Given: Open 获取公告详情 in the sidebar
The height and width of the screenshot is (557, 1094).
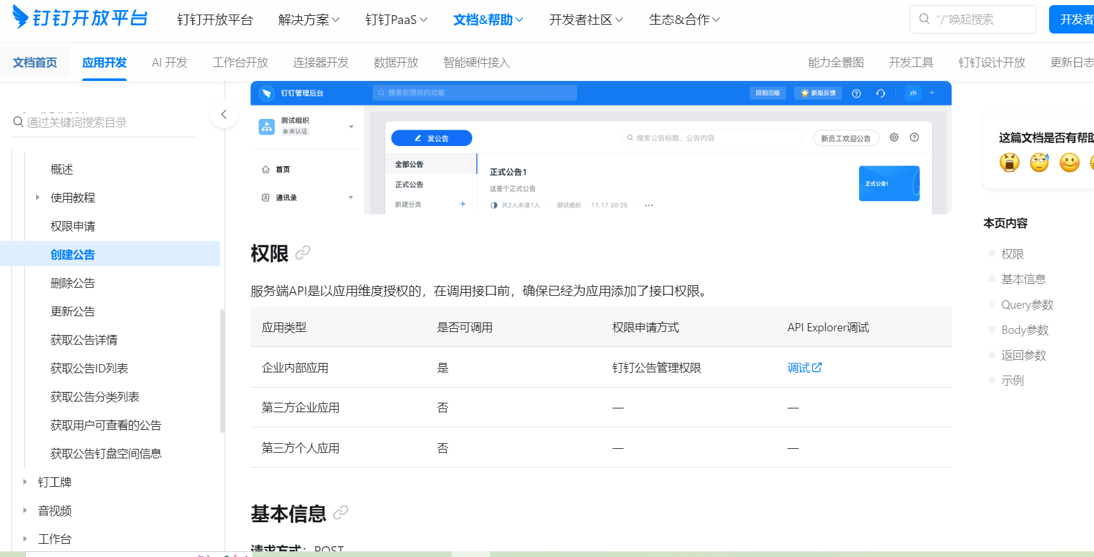Looking at the screenshot, I should (x=84, y=340).
